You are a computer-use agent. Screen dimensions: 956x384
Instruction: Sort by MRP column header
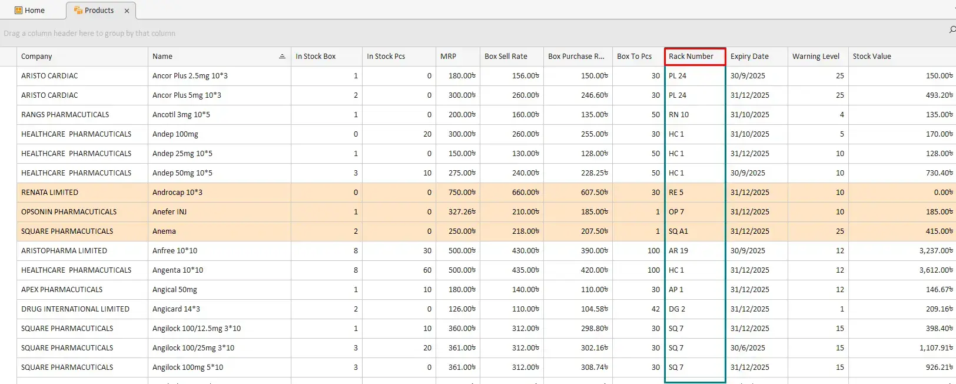[458, 57]
